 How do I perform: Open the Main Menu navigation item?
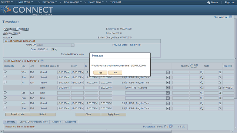pos(26,2)
